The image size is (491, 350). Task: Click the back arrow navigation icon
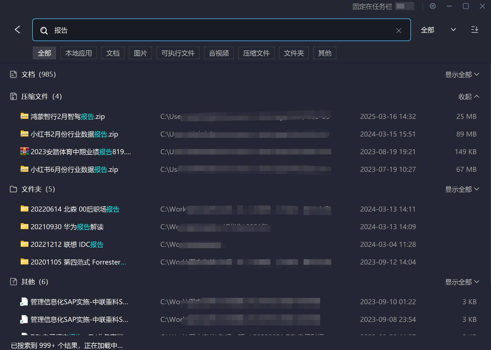[x=17, y=30]
